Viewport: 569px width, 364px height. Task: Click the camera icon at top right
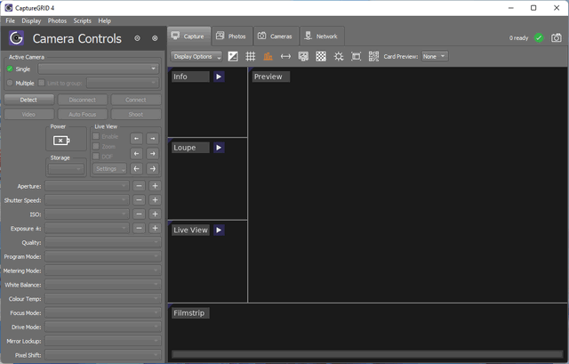pyautogui.click(x=557, y=37)
